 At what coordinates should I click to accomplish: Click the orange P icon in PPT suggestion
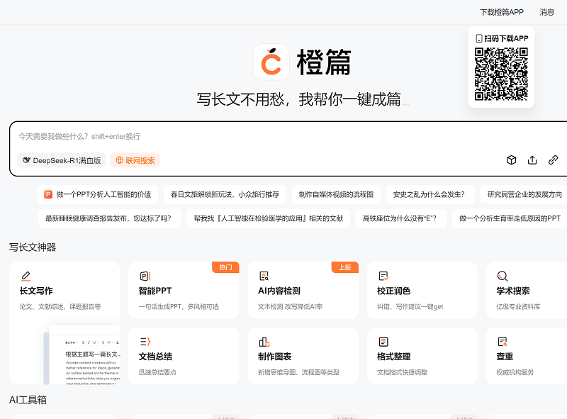[48, 195]
